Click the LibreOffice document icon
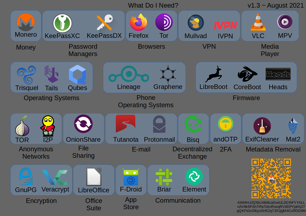 [94, 177]
